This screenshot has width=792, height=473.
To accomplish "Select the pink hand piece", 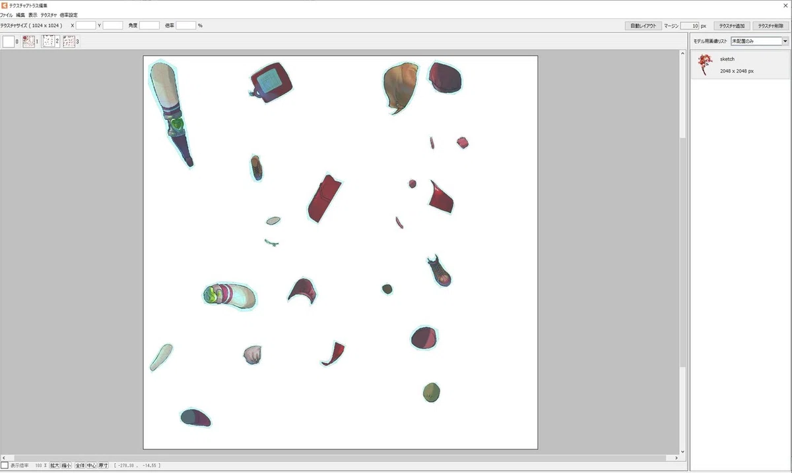I will pyautogui.click(x=253, y=355).
